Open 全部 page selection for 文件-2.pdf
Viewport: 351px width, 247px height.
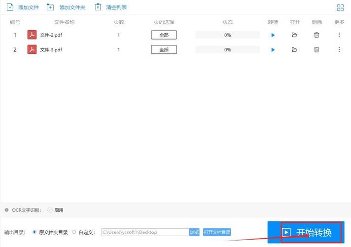(164, 35)
